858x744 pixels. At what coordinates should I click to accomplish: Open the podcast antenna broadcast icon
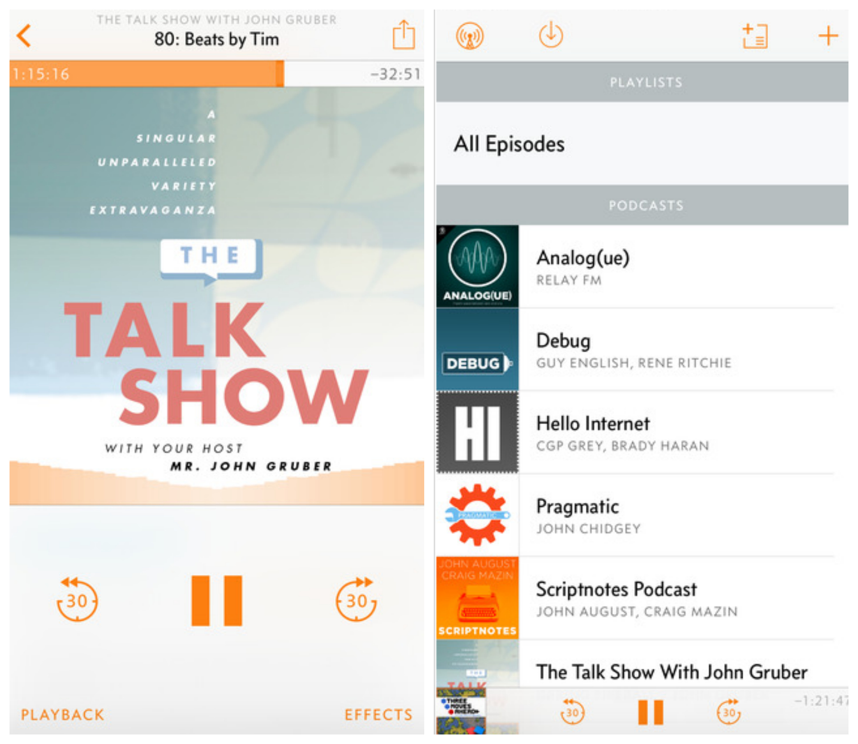469,36
